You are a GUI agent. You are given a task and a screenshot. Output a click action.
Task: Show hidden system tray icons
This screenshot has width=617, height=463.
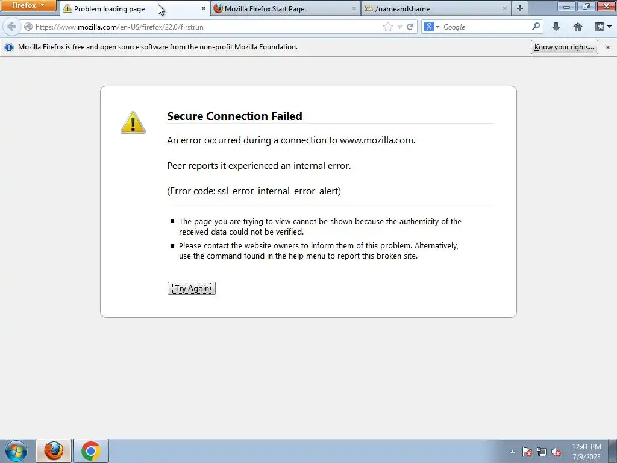coord(512,452)
